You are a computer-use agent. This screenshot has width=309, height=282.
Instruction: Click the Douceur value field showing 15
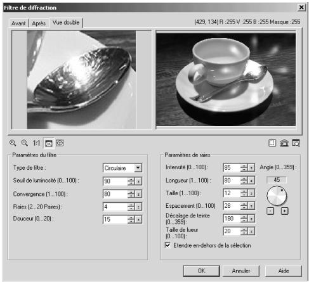tap(115, 219)
